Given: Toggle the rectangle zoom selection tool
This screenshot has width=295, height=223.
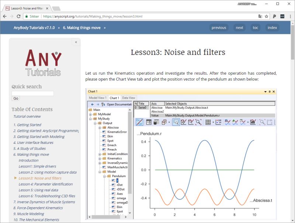Looking at the screenshot, I should (176, 122).
